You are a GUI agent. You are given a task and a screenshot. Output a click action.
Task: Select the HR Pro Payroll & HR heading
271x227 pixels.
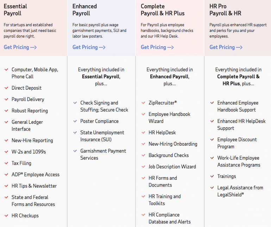pyautogui.click(x=225, y=10)
